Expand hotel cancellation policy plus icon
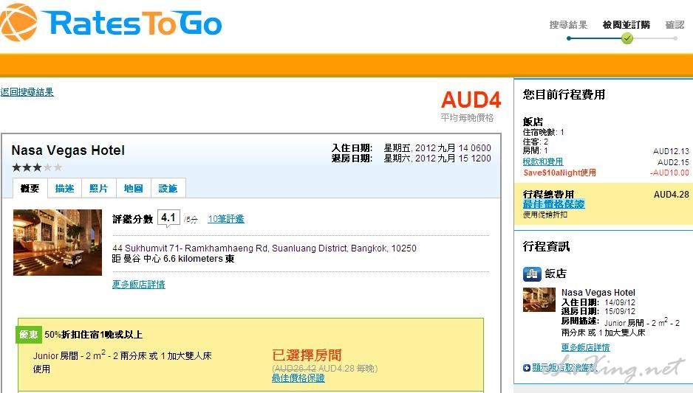 coord(526,368)
